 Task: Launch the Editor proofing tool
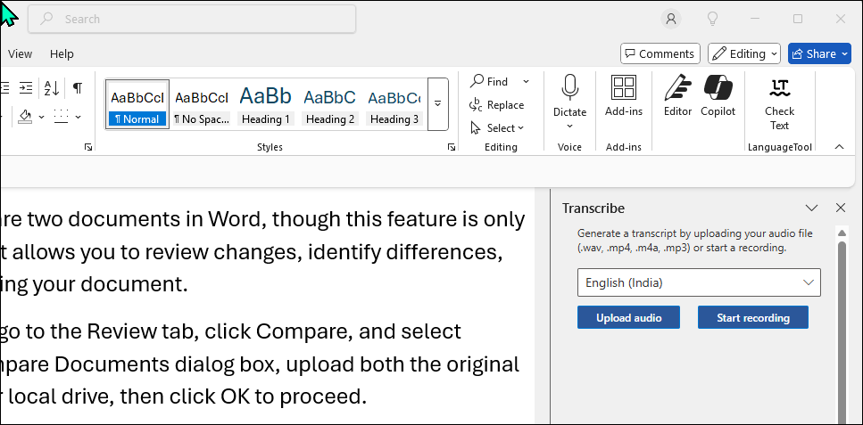677,95
